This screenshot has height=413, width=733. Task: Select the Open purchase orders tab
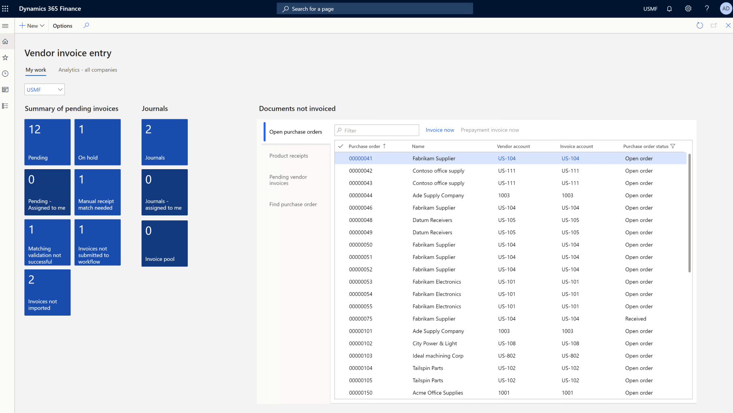(x=296, y=131)
